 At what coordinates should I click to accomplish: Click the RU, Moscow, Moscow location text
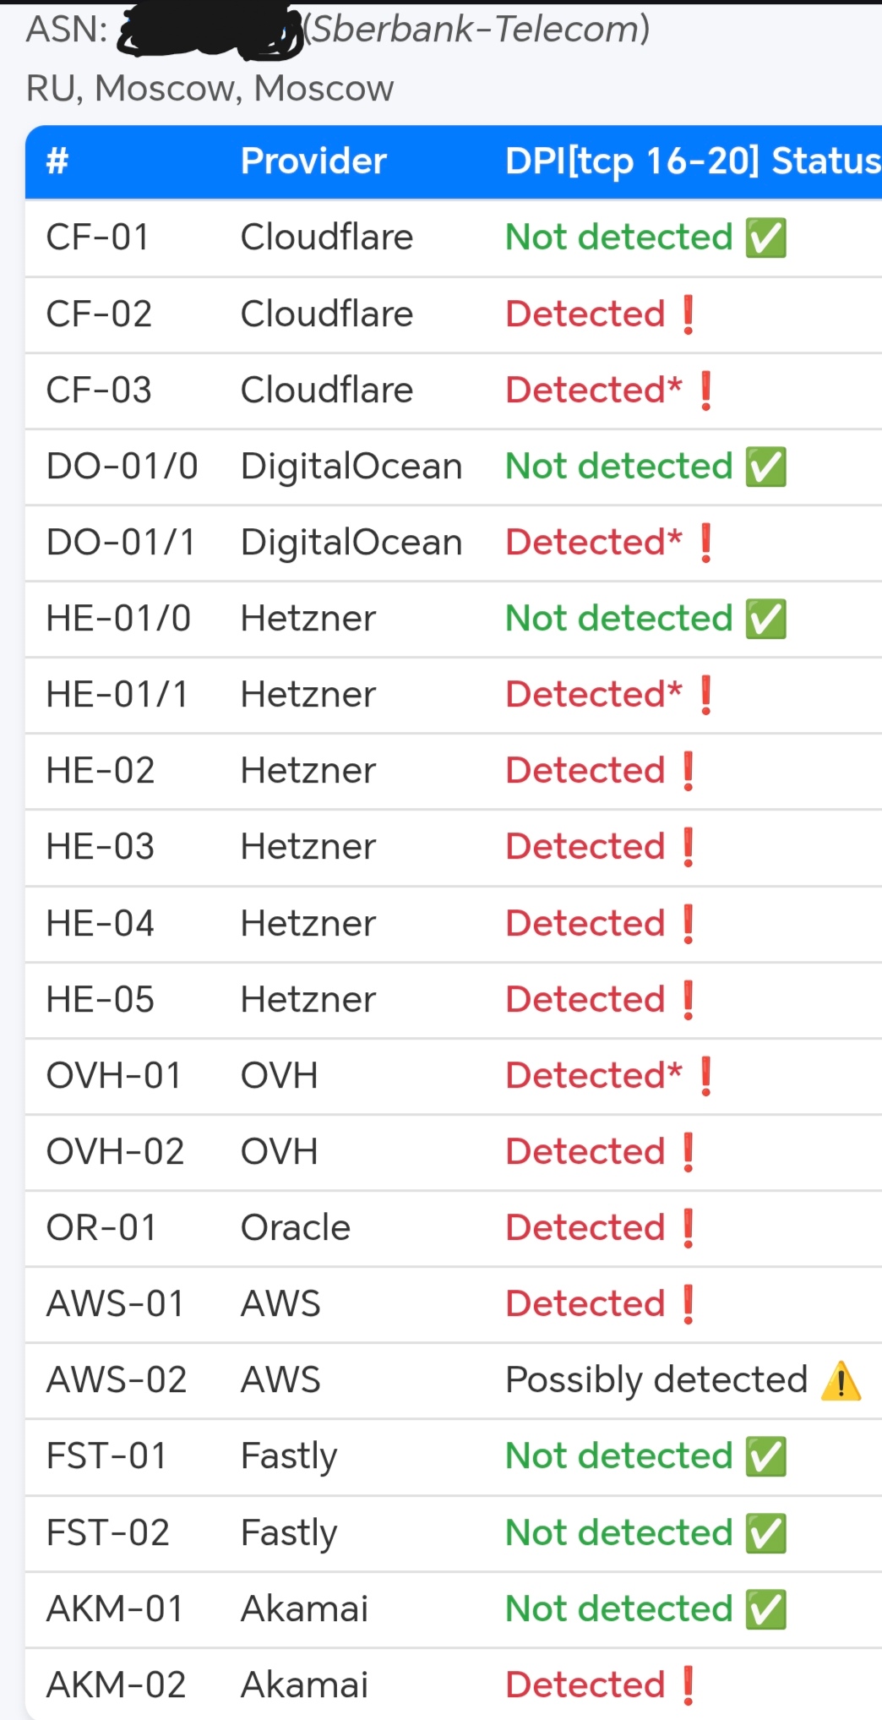pyautogui.click(x=210, y=89)
